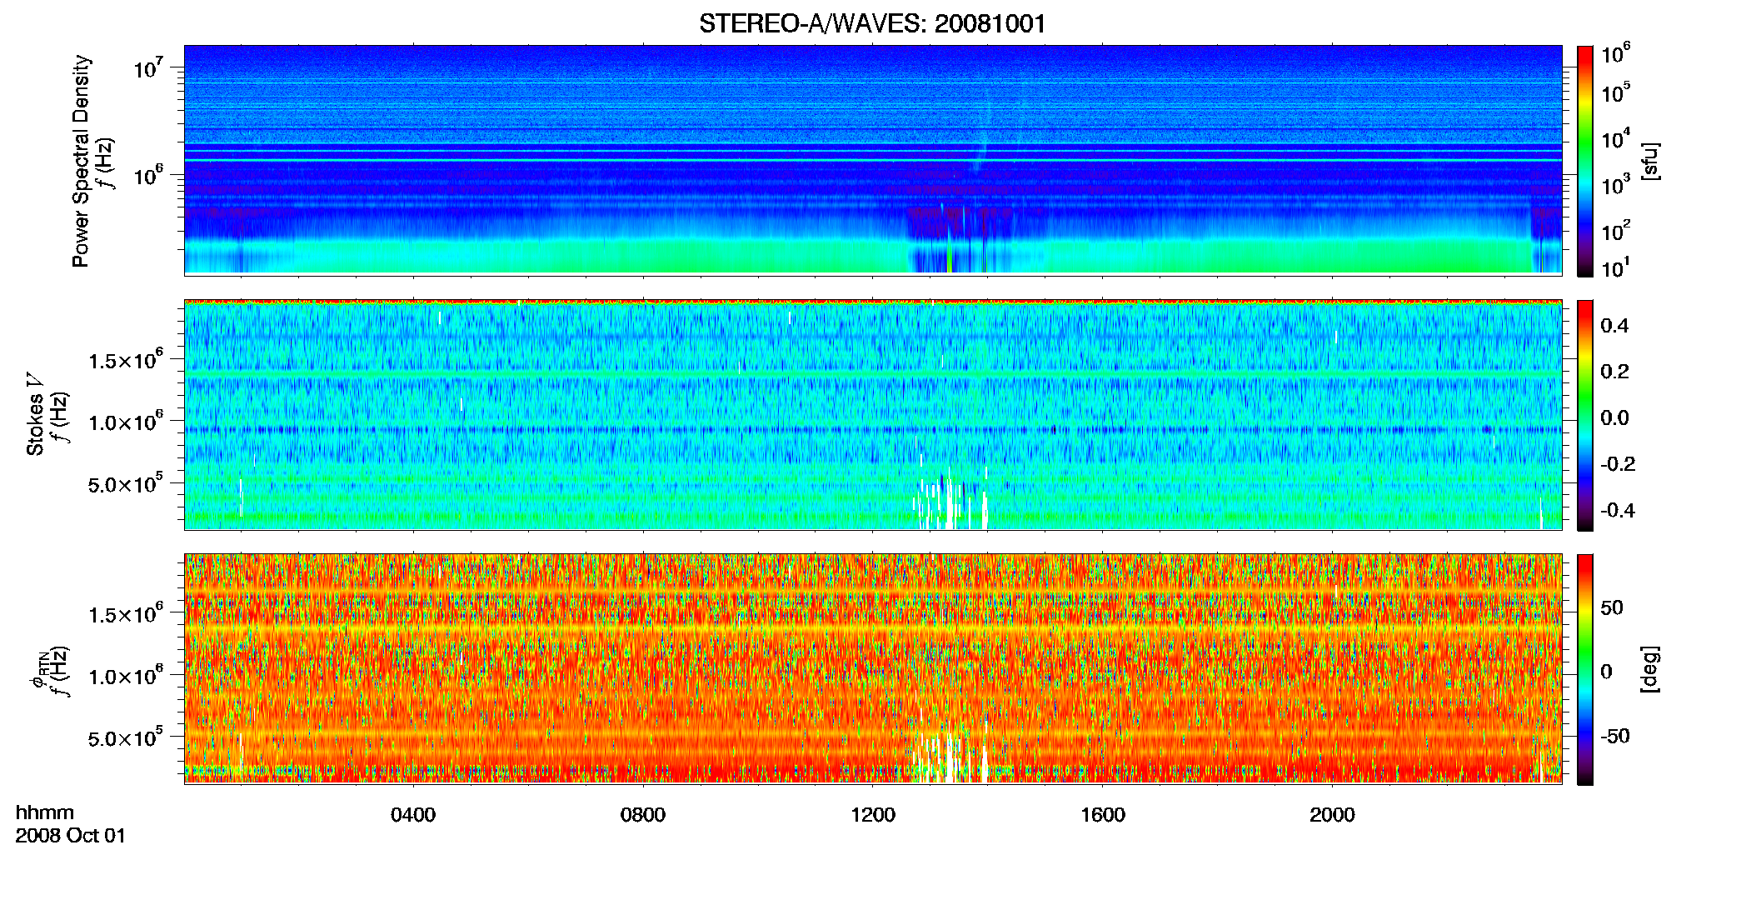
Task: Click the [deg] colorbar unit label
Action: pos(1650,669)
